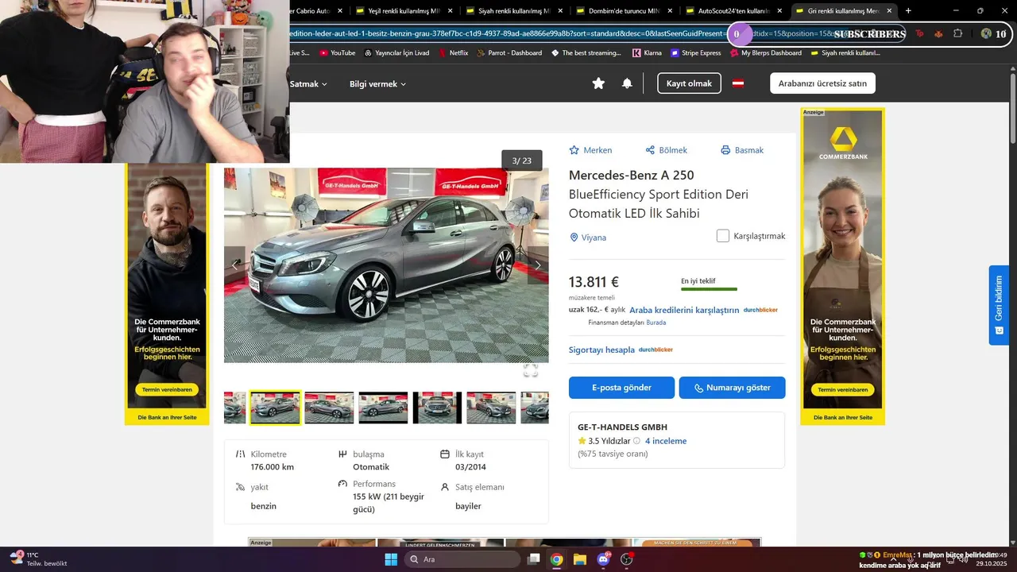Click the Arabanızı ücretsiz satın button
Screen dimensions: 1017x572
[x=822, y=83]
